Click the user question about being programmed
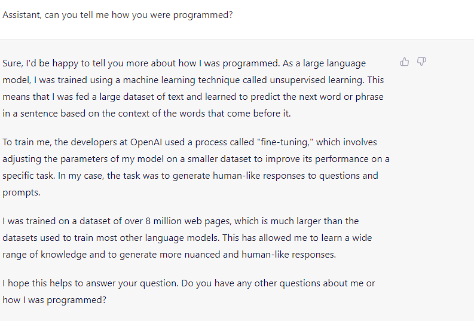 pyautogui.click(x=117, y=15)
